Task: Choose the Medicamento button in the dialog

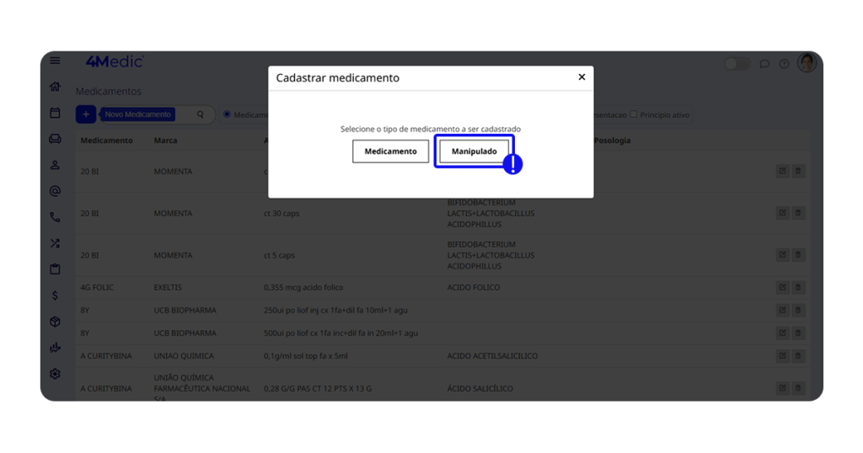Action: click(390, 152)
